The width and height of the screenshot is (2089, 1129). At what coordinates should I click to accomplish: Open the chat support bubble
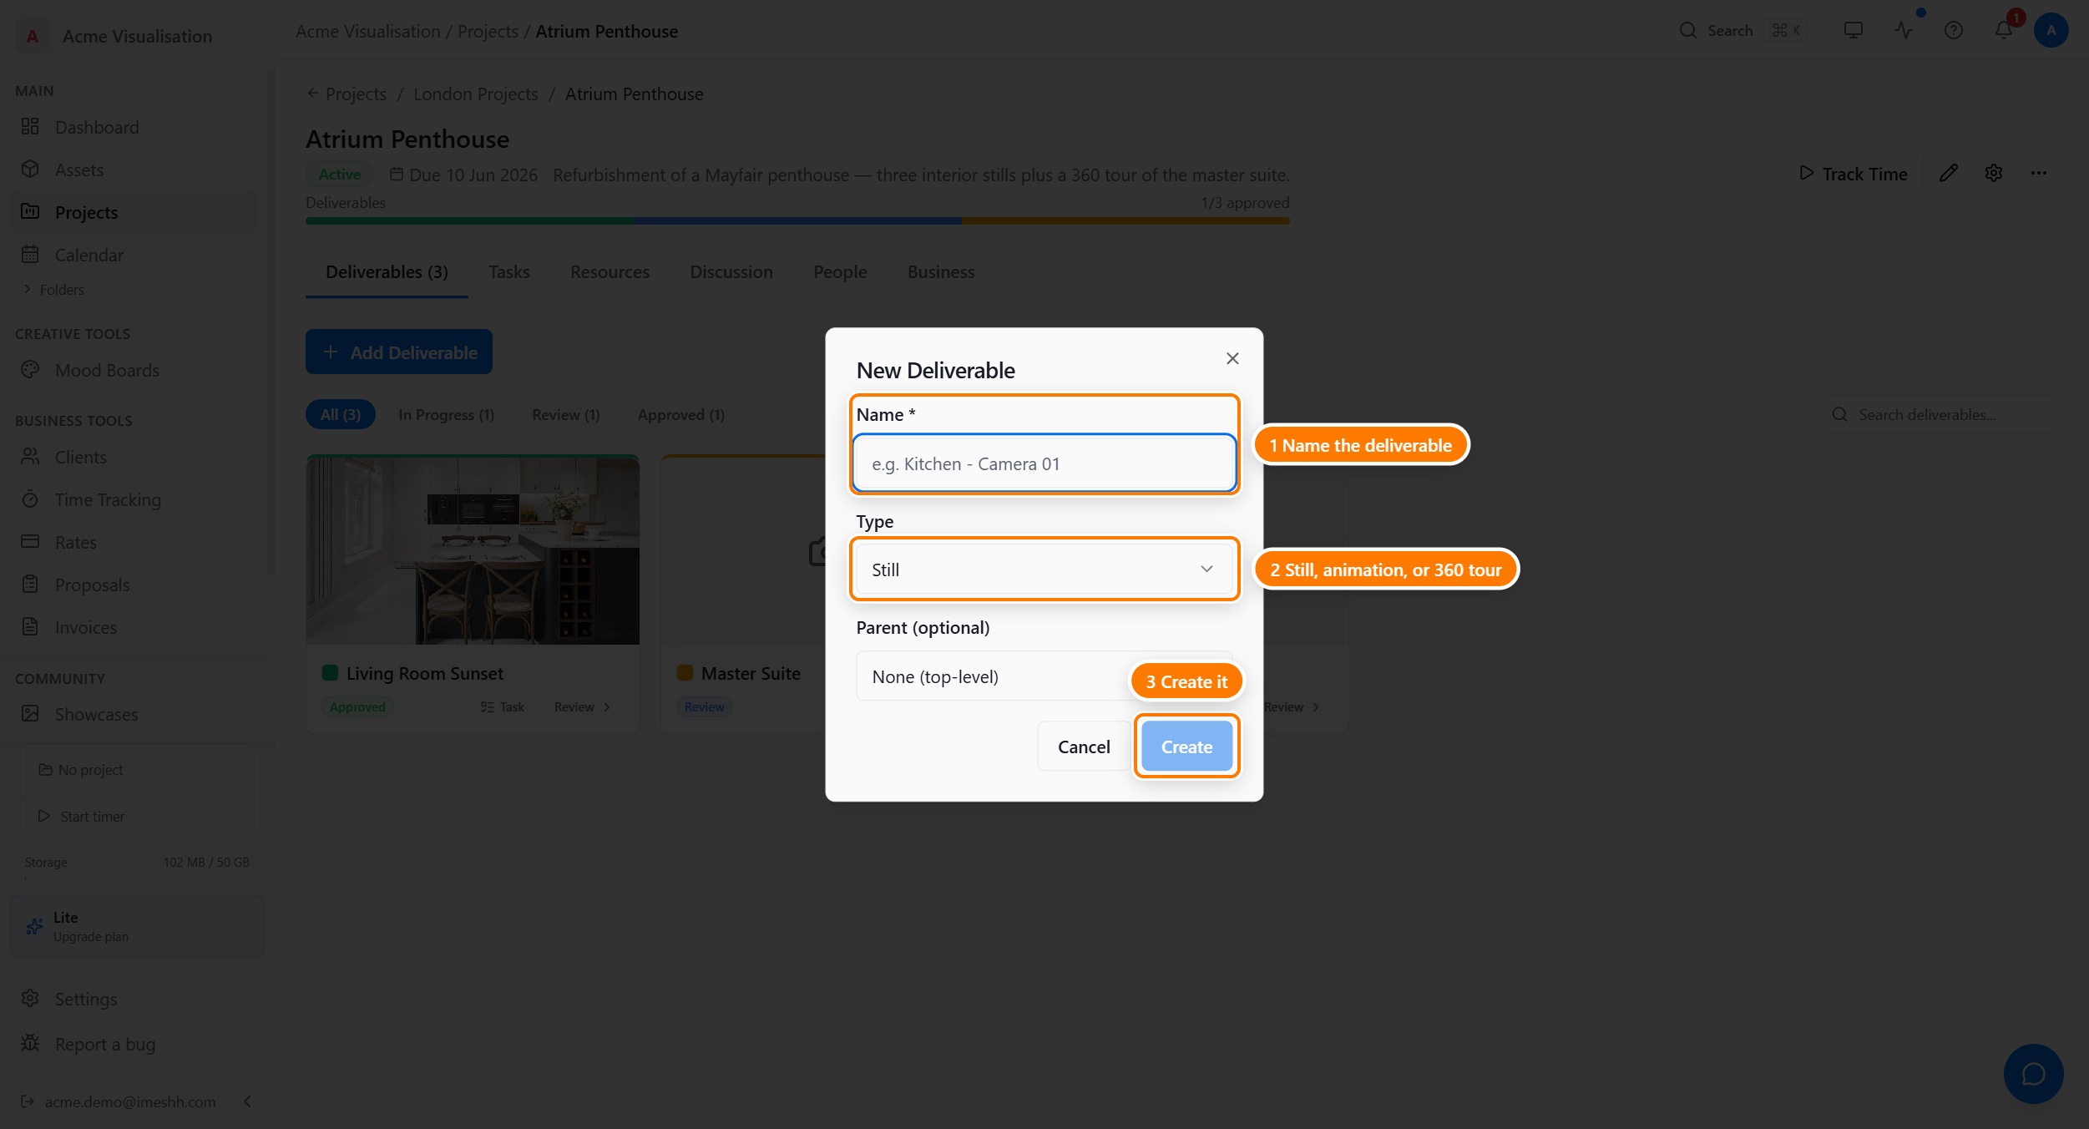2033,1074
